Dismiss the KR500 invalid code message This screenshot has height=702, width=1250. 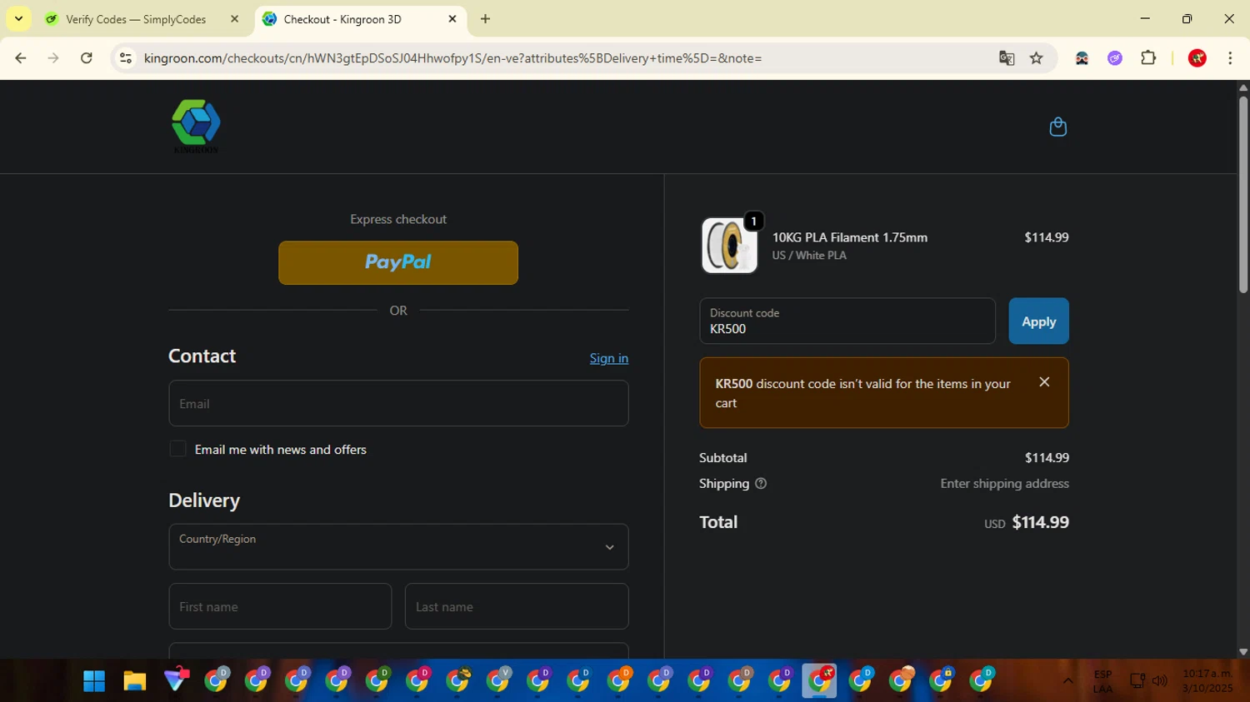1044,382
